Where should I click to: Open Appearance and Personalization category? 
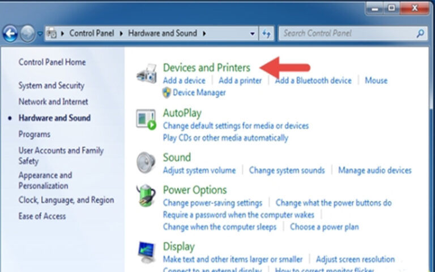click(45, 180)
